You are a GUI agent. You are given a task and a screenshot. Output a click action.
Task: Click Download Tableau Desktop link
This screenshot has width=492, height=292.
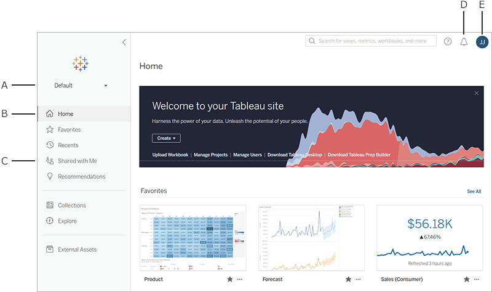tap(295, 155)
